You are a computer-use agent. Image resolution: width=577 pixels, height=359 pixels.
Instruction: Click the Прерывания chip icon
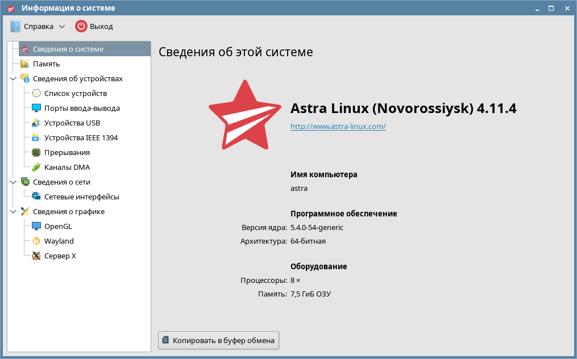pyautogui.click(x=36, y=152)
